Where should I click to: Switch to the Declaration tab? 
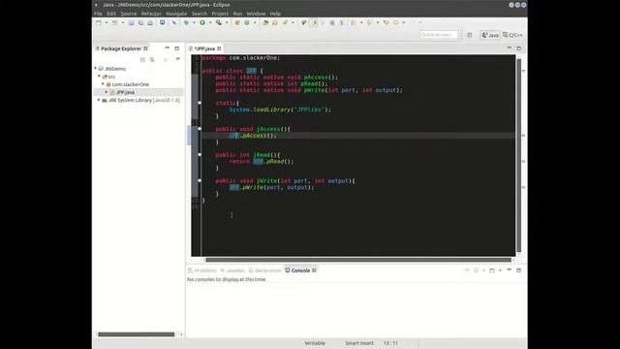pos(264,270)
